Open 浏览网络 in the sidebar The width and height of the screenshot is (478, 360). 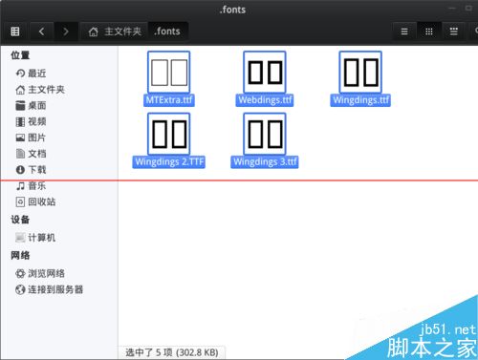40,273
